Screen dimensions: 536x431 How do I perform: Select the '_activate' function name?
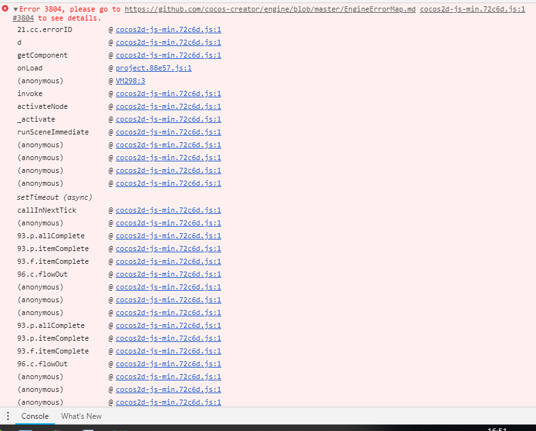(x=36, y=120)
